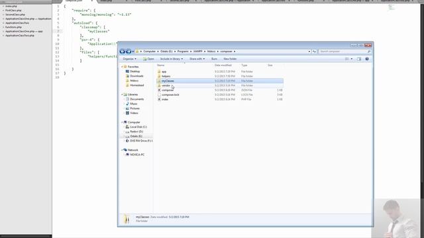The height and width of the screenshot is (238, 424).
Task: Open Functions.php in the editor sidebar
Action: tap(13, 27)
